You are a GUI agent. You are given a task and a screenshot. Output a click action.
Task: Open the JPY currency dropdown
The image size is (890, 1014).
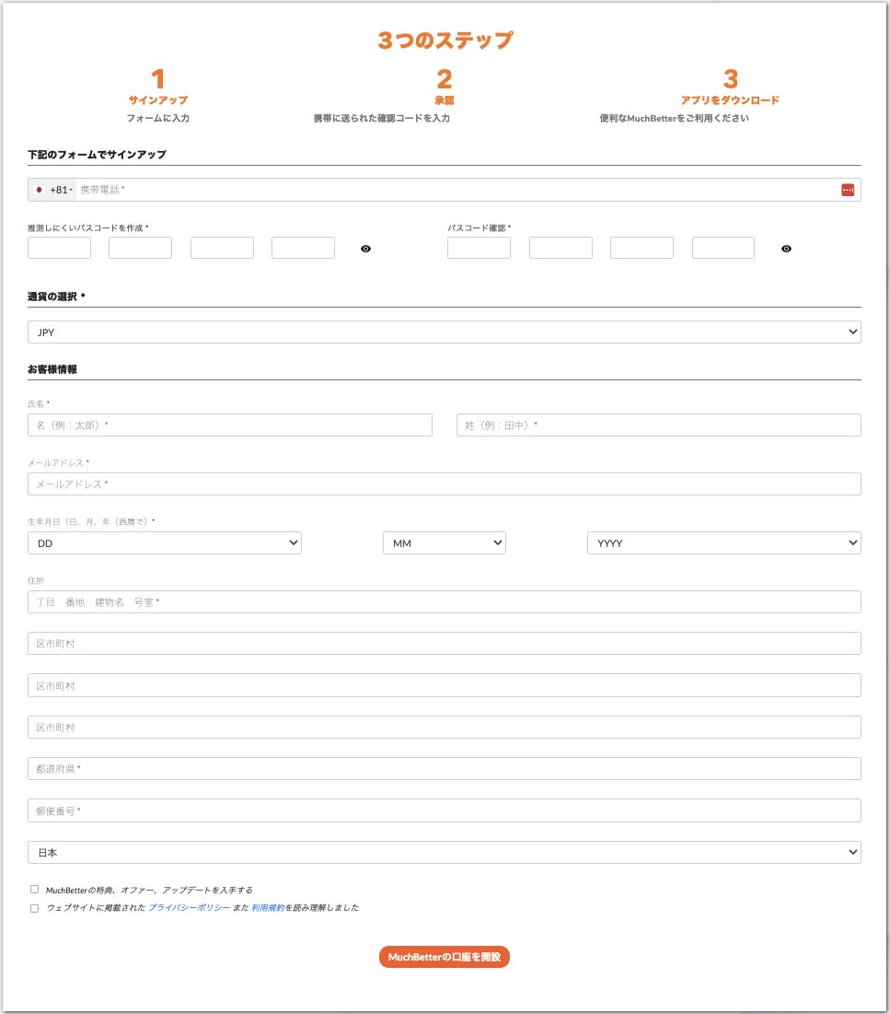tap(444, 332)
